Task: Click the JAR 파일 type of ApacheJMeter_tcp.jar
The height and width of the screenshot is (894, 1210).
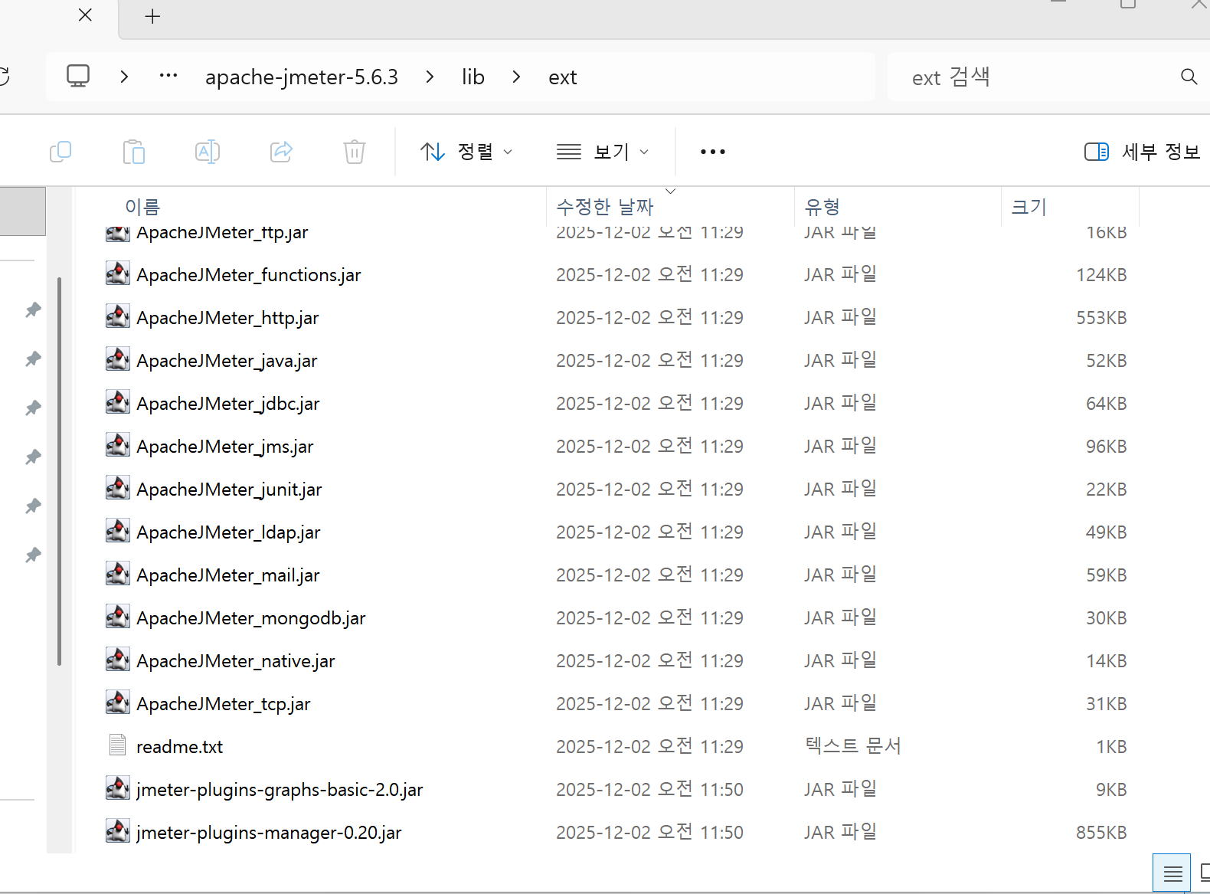Action: (840, 703)
